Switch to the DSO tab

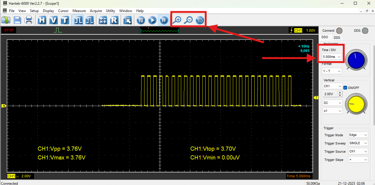pos(325,37)
